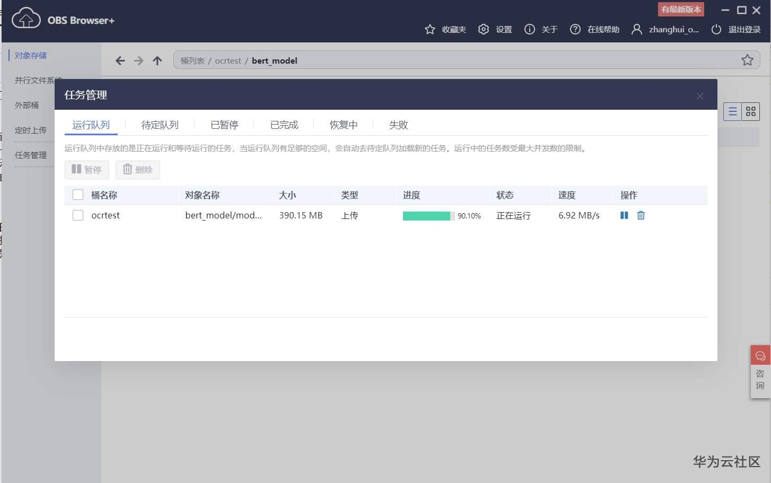
Task: Select 任务管理 in sidebar
Action: [x=31, y=155]
